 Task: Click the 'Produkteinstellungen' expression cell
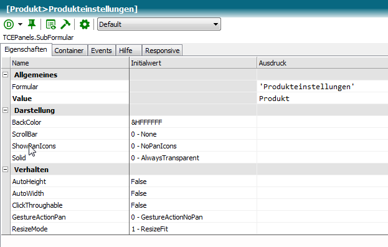click(323, 87)
